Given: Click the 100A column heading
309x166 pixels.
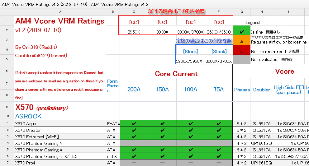Looking at the screenshot, I should pos(191,90).
